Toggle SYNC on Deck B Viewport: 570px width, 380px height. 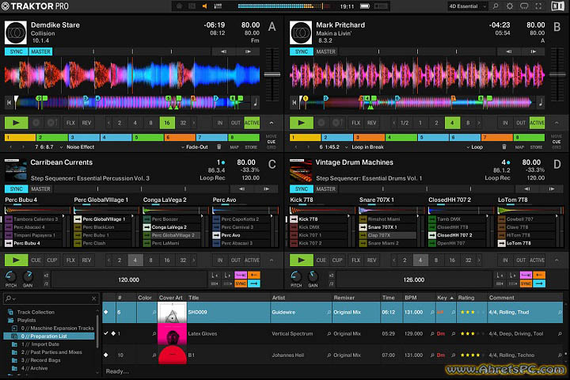pos(301,51)
